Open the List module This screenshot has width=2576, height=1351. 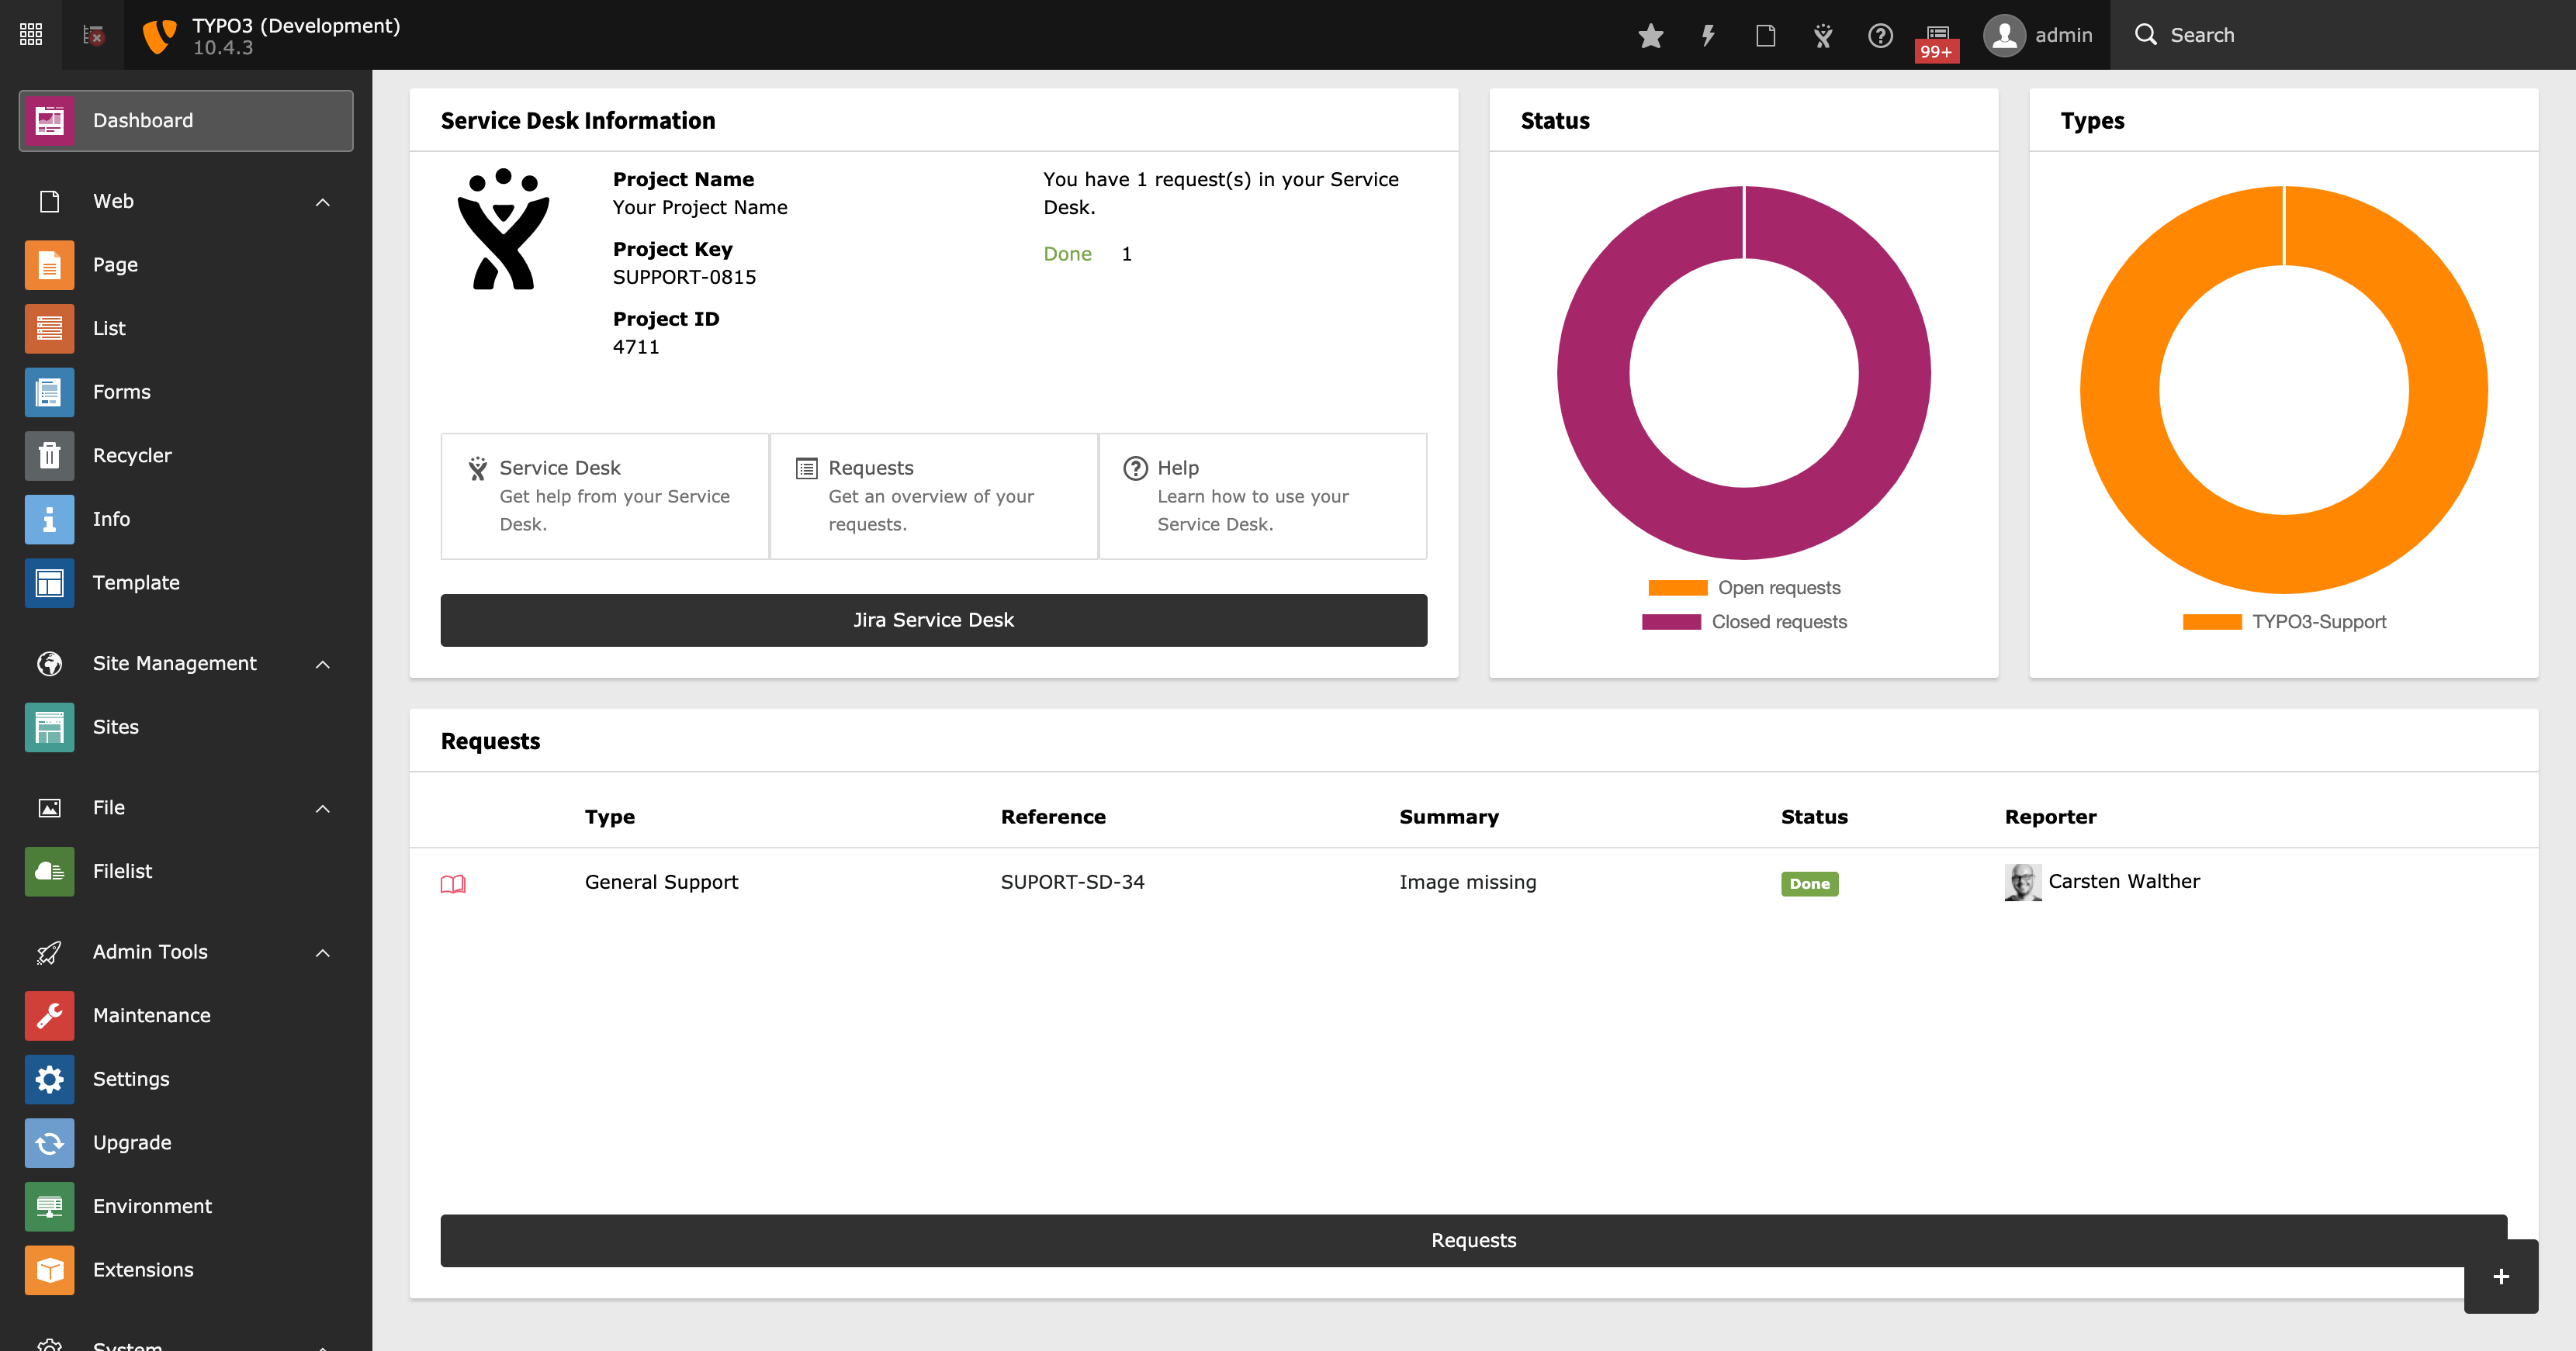pyautogui.click(x=186, y=329)
